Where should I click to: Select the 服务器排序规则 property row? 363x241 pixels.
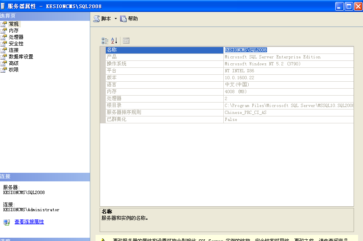click(163, 112)
